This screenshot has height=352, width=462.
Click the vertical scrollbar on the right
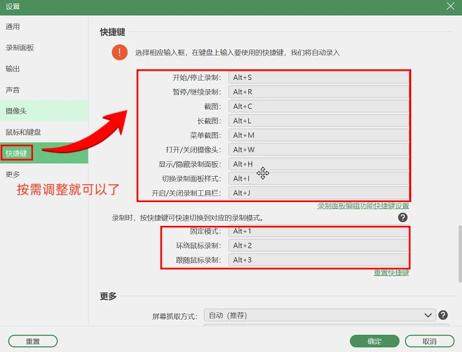click(x=460, y=254)
